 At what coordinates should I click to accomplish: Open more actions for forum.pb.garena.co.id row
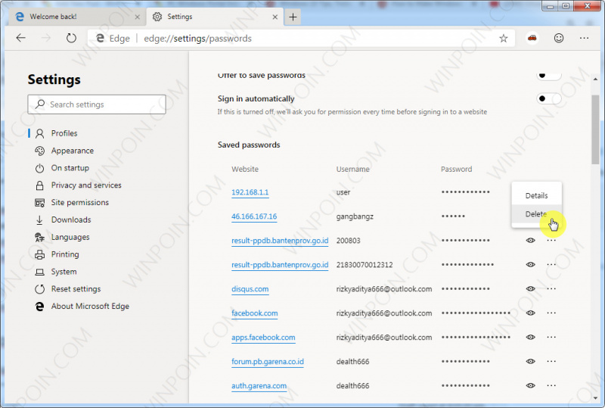pos(551,361)
